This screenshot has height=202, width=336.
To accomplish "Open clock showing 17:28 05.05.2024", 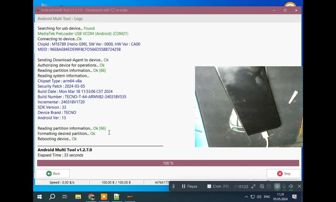I will [x=280, y=197].
